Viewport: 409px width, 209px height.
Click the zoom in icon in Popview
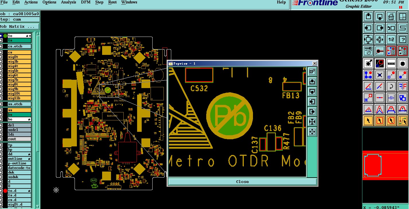point(312,122)
